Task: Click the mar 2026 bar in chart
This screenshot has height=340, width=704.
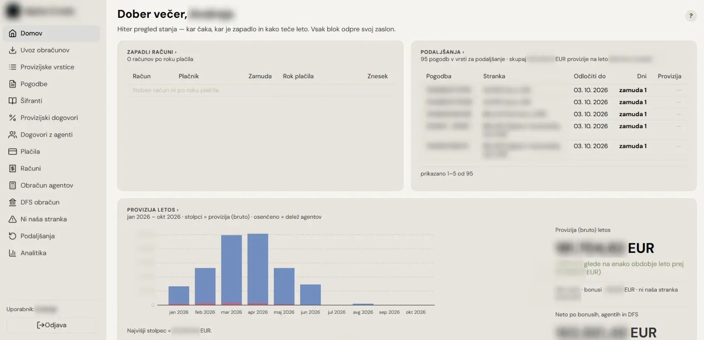Action: pos(231,270)
